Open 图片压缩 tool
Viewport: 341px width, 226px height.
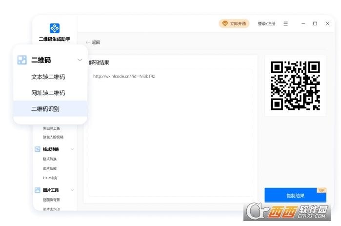50,168
